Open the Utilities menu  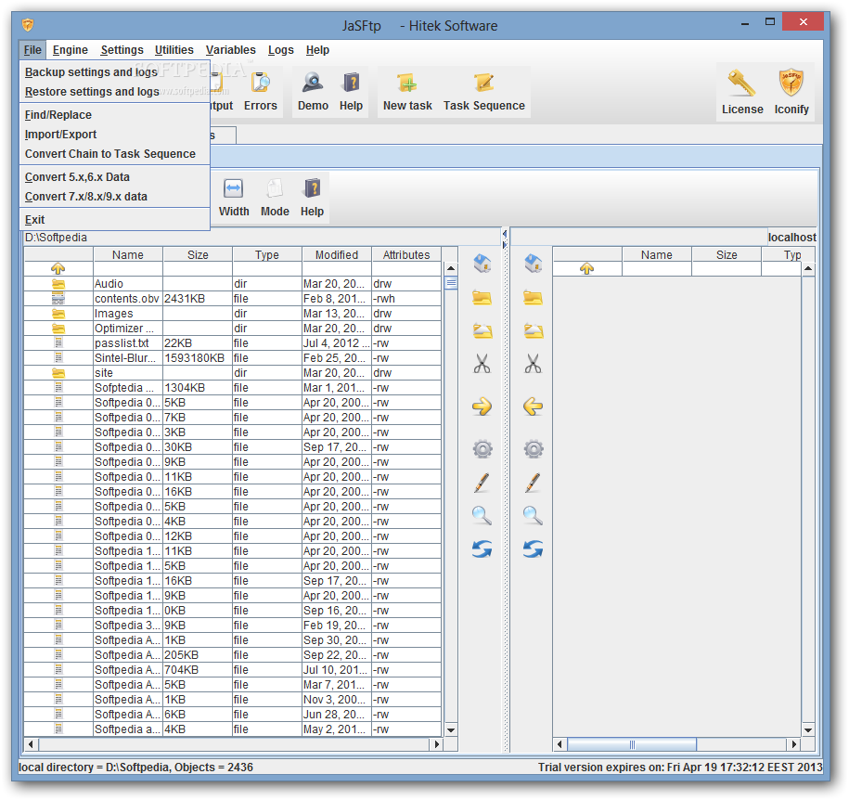click(174, 50)
